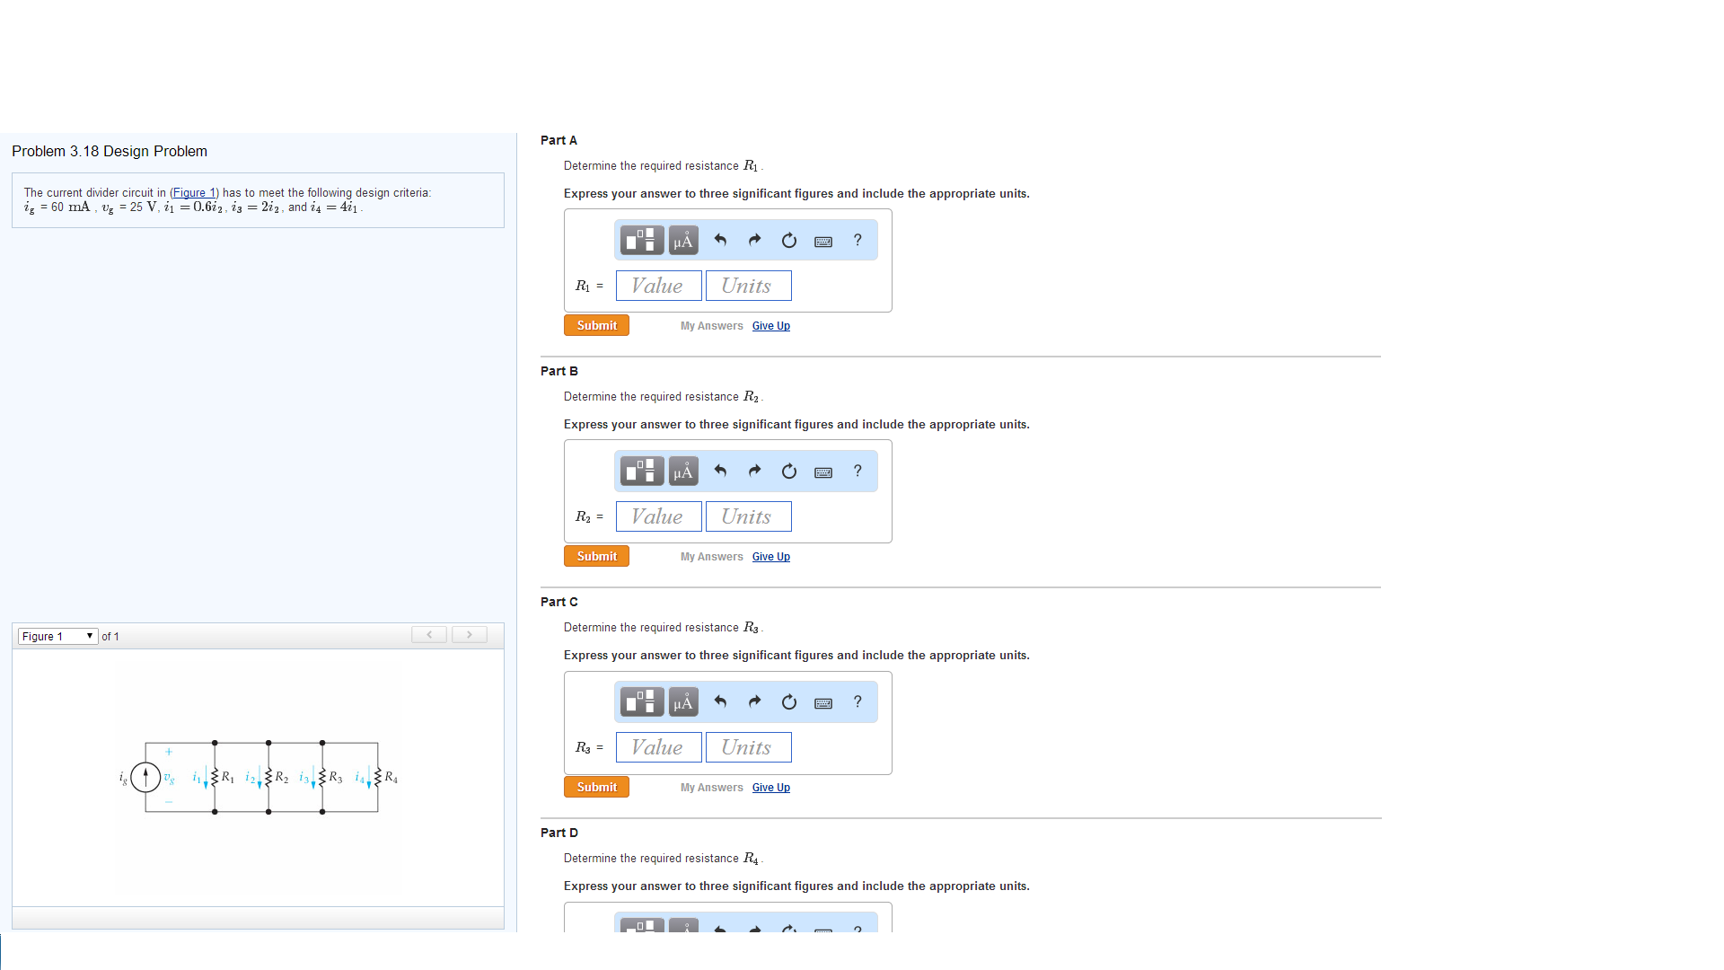
Task: Open the µÅ units symbol icon in Part C
Action: pyautogui.click(x=683, y=702)
